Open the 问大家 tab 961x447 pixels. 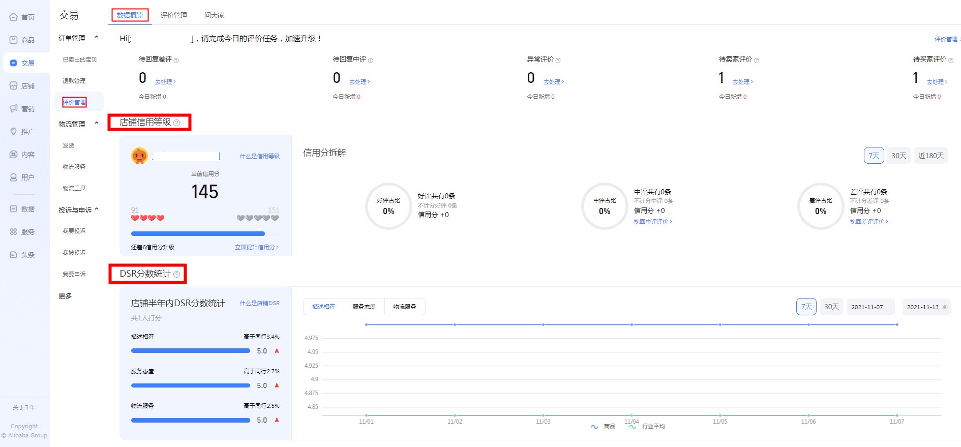tap(214, 15)
